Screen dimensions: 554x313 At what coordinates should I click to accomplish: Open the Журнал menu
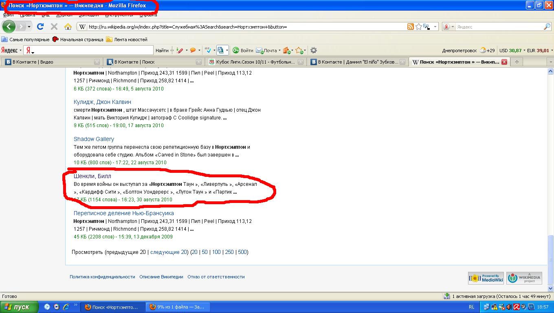(64, 15)
